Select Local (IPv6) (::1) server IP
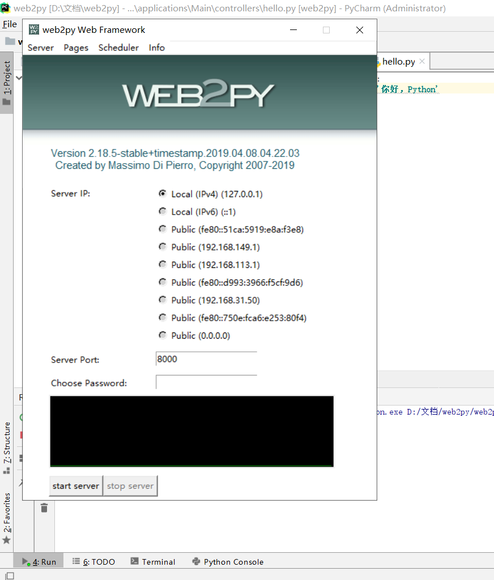 point(163,212)
